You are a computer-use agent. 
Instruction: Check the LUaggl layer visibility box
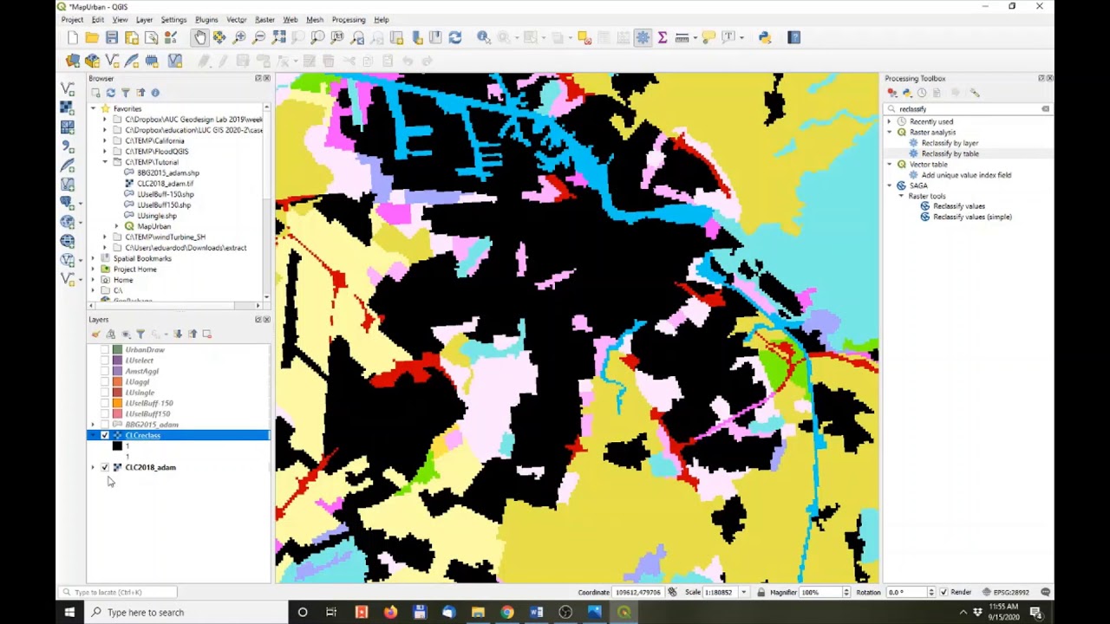pos(105,382)
